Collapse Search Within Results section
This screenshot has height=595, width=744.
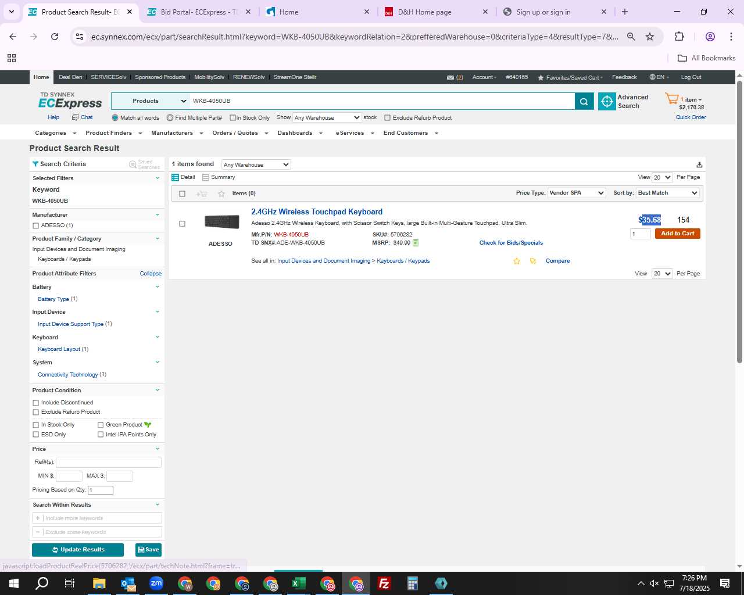coord(157,505)
